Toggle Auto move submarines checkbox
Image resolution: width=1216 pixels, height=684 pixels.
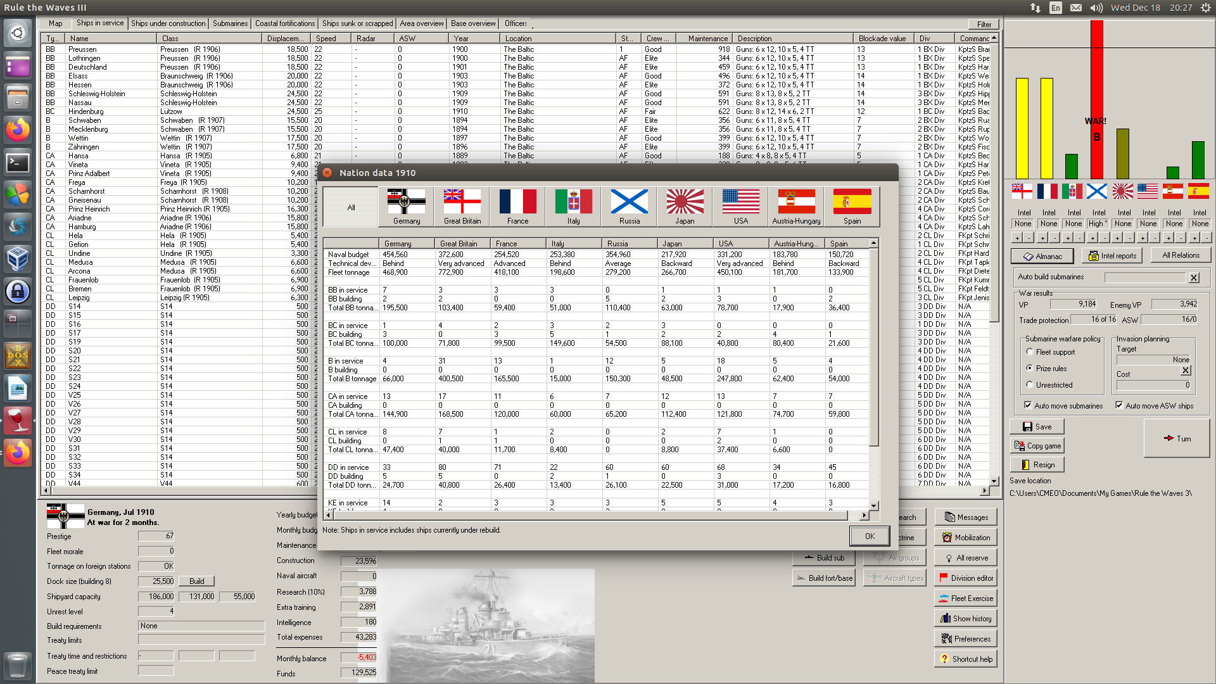[x=1028, y=405]
